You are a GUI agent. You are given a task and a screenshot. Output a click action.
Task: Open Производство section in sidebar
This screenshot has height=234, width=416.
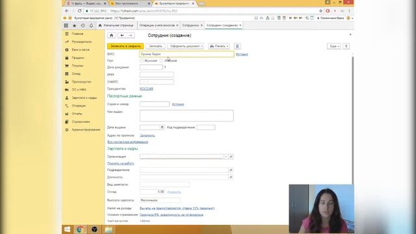[x=81, y=82]
